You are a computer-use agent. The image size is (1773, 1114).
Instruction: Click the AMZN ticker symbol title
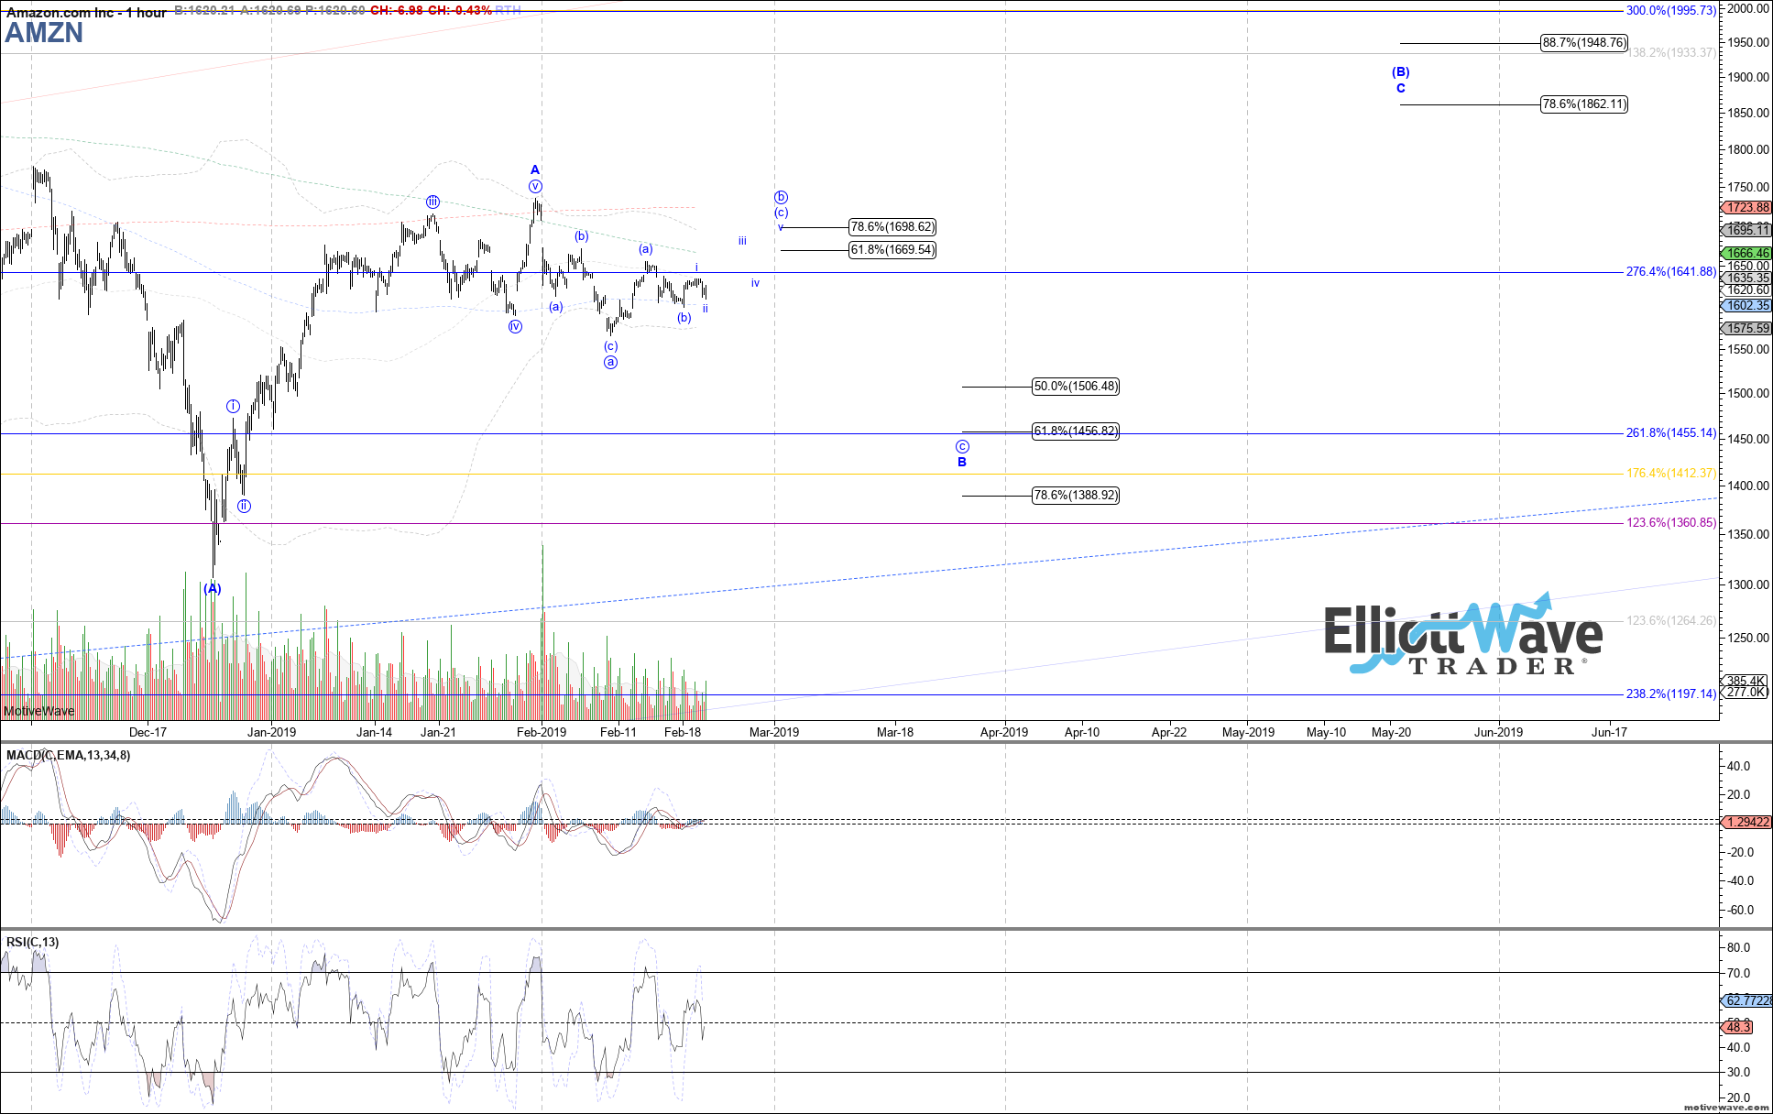(44, 33)
